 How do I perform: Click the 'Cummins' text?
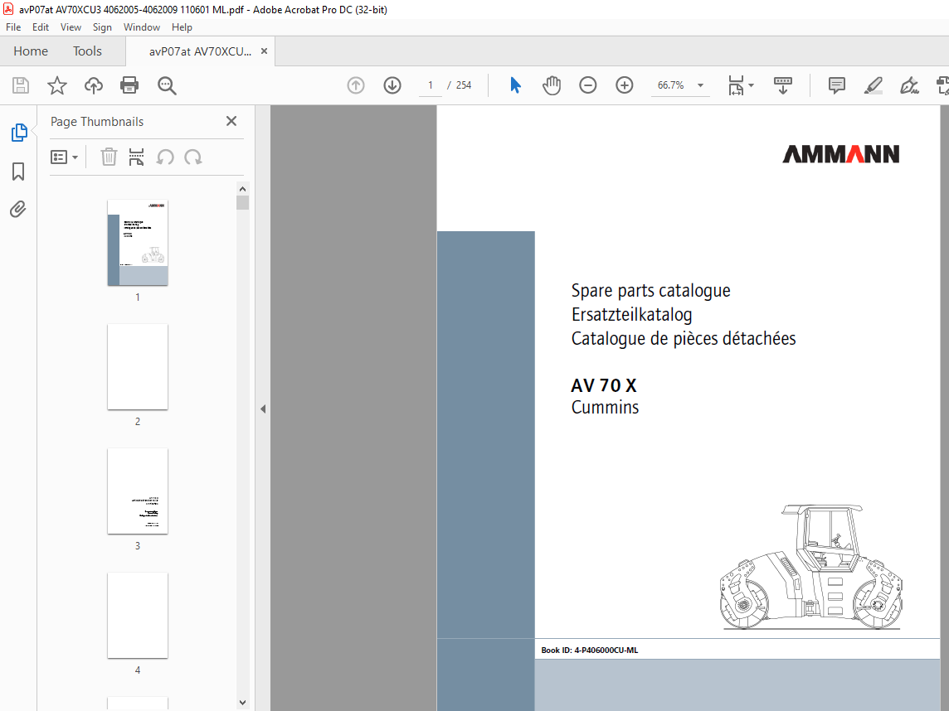coord(605,407)
